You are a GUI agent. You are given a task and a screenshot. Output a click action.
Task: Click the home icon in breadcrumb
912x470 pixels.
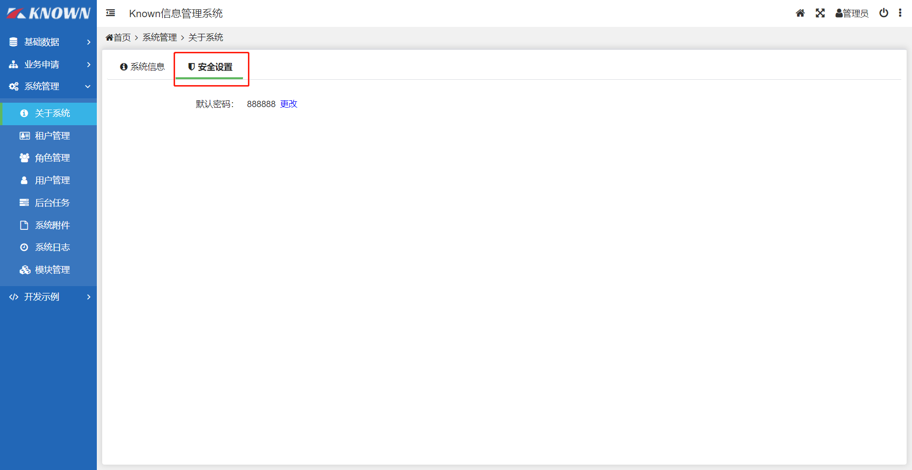[110, 38]
